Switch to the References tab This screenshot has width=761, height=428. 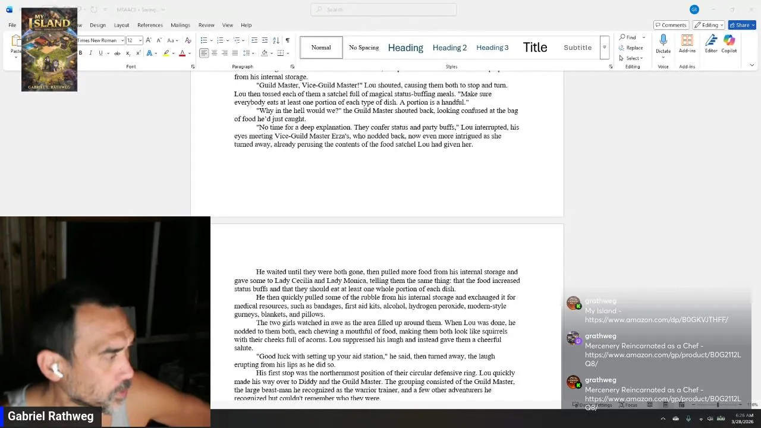pyautogui.click(x=150, y=25)
